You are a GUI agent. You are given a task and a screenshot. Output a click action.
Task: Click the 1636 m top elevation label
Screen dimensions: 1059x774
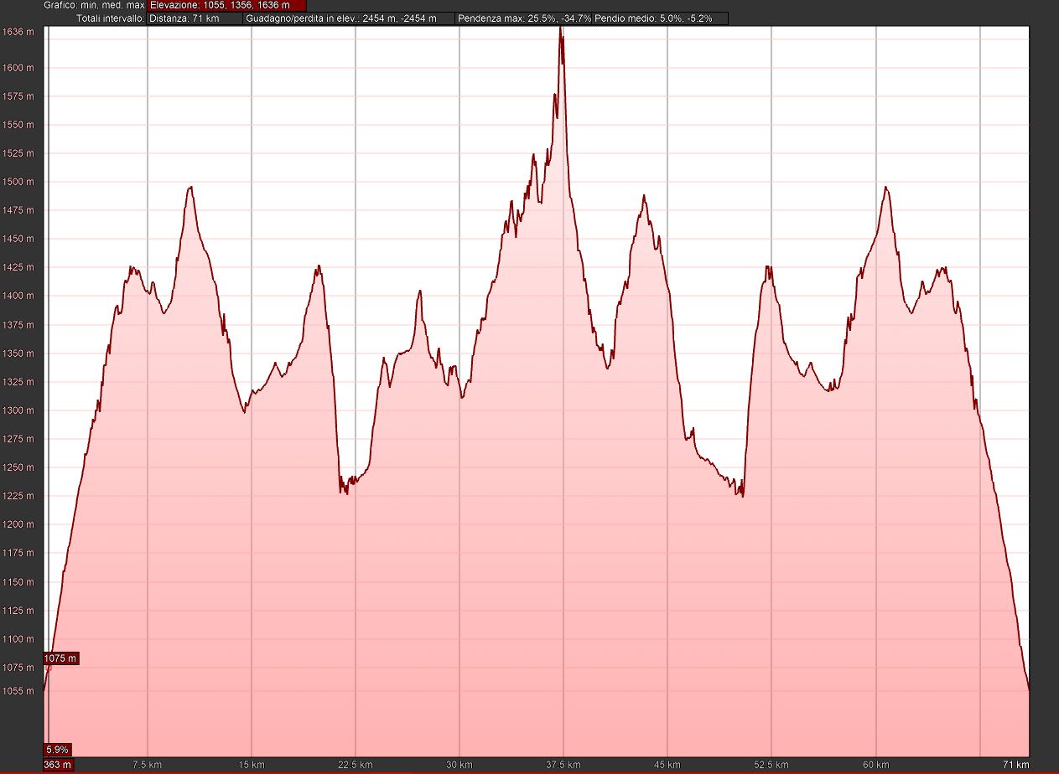pyautogui.click(x=18, y=32)
